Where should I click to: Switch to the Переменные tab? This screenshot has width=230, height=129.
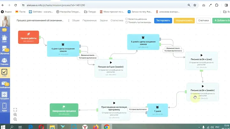(90, 20)
